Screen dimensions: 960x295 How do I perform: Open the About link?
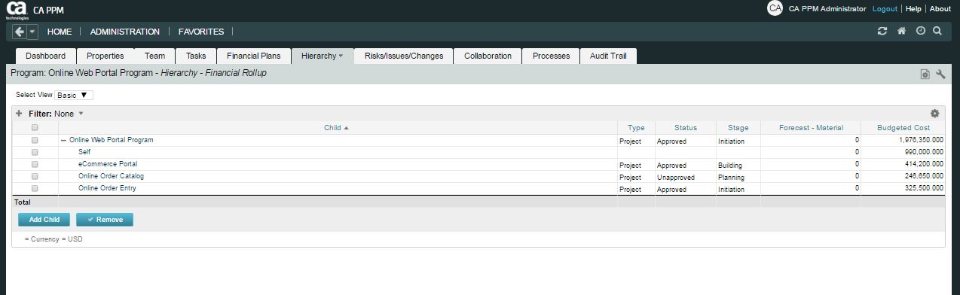940,9
